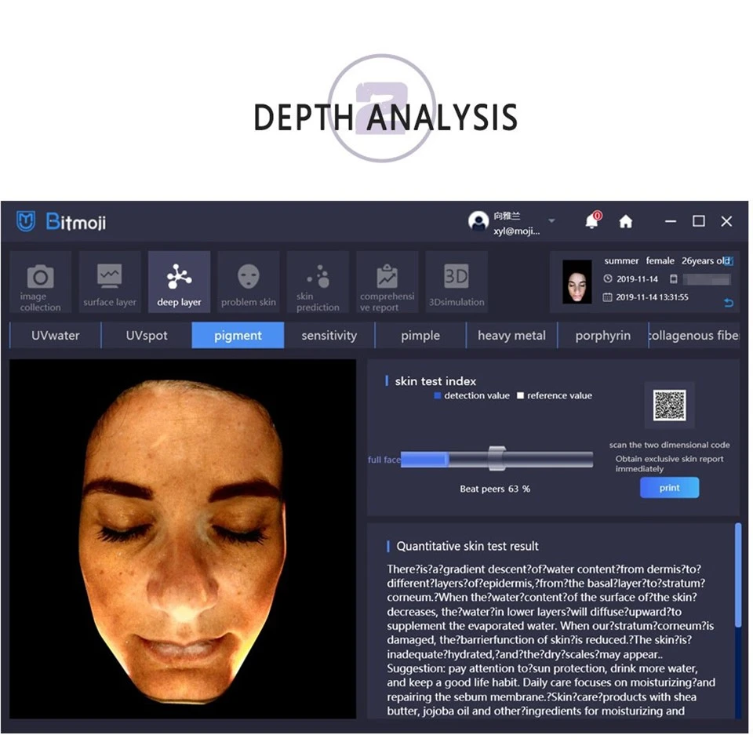Click the 'scan the two dimensional code' text
The width and height of the screenshot is (753, 753).
pyautogui.click(x=669, y=446)
